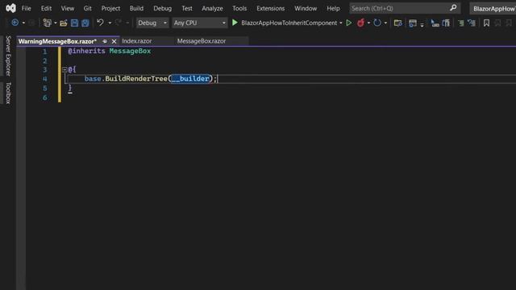Click the Hot Reload flame icon
Viewport: 516px width, 290px height.
(360, 23)
